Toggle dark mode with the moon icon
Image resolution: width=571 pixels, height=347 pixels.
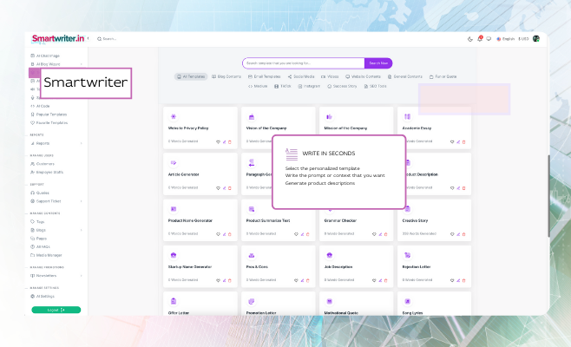[x=470, y=39]
